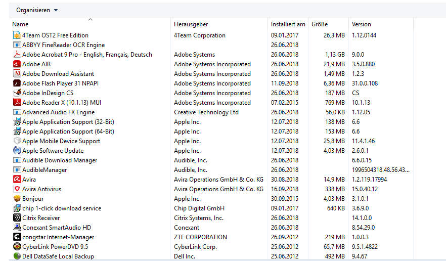Click the Apple Software Update icon
Screen dimensions: 446x261
point(17,151)
